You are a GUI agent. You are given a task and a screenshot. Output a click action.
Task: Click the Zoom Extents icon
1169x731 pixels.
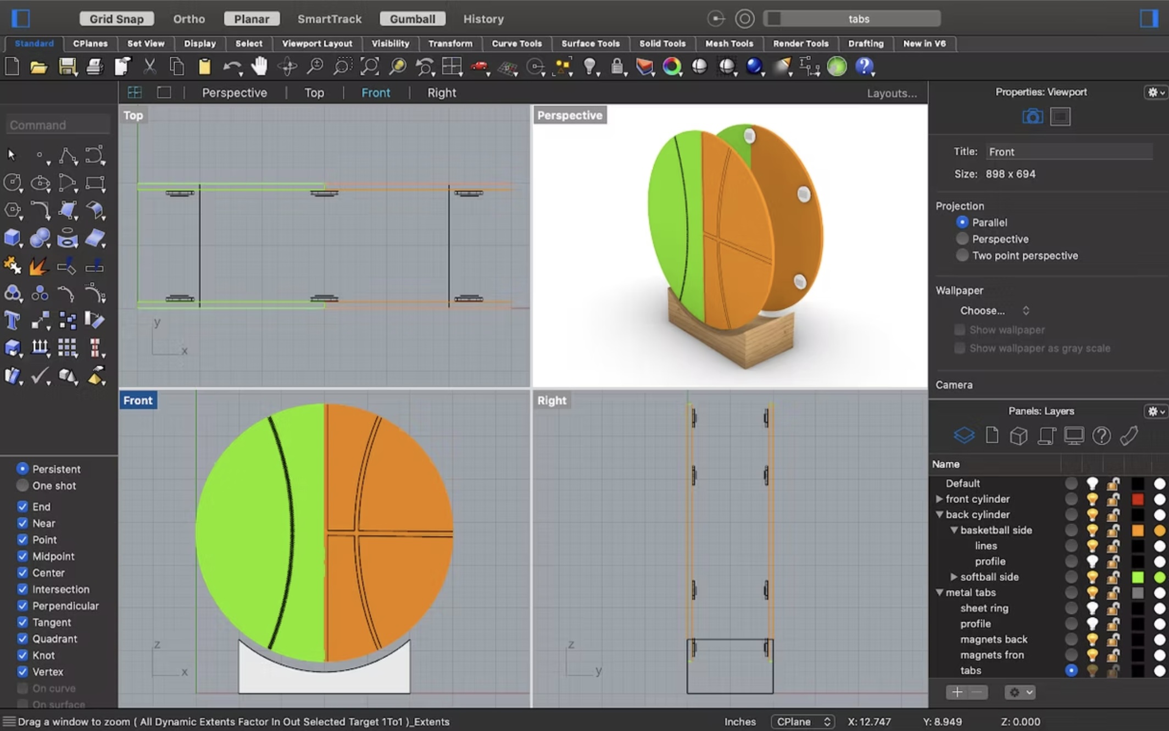point(370,67)
